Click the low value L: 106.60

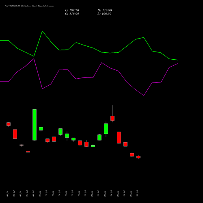coord(104,14)
